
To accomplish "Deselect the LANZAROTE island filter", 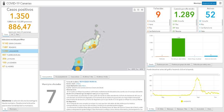I will point(20,51).
